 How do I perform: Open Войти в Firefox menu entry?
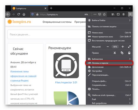coord(109,20)
